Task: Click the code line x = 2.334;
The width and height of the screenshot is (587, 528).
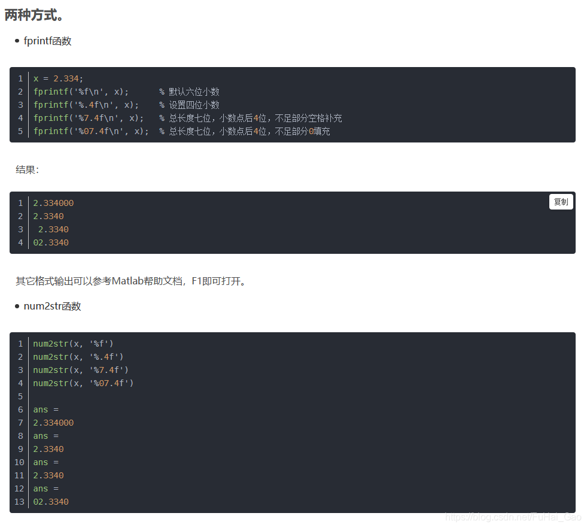Action: click(x=58, y=78)
